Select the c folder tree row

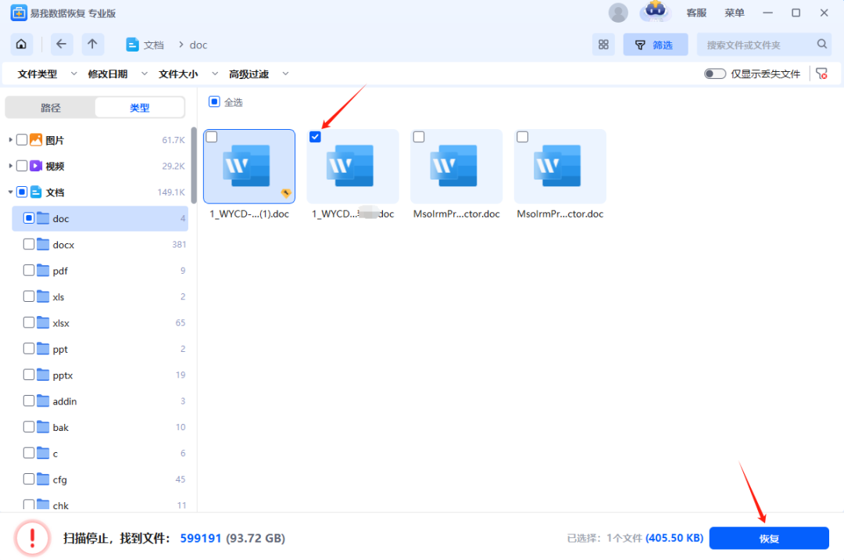100,454
